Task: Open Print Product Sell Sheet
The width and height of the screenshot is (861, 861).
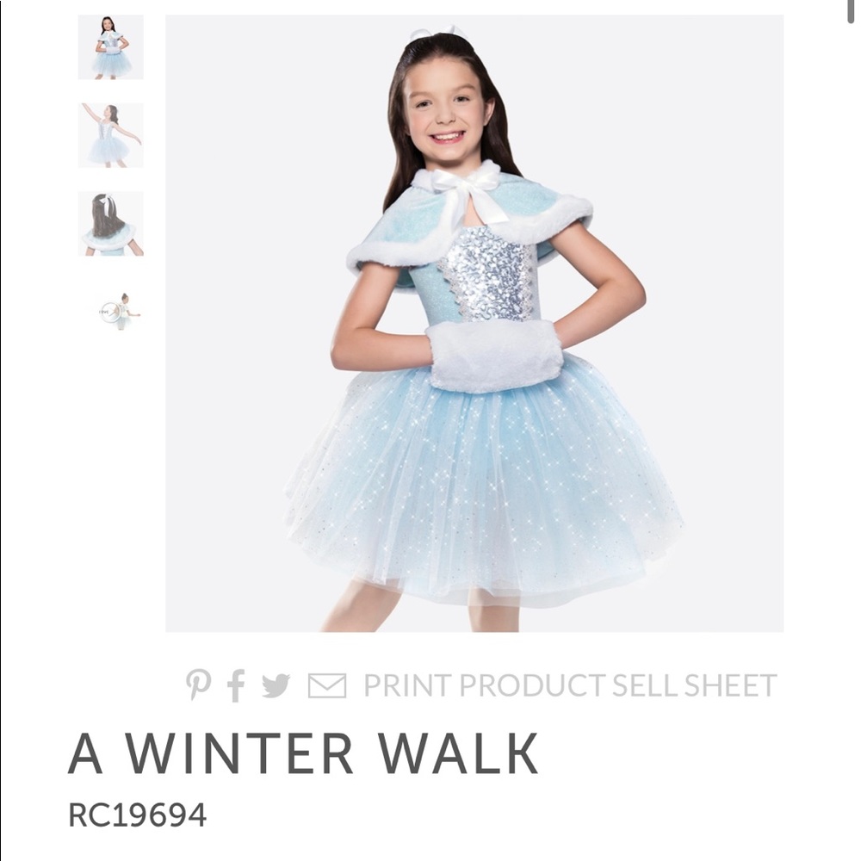Action: click(x=570, y=685)
